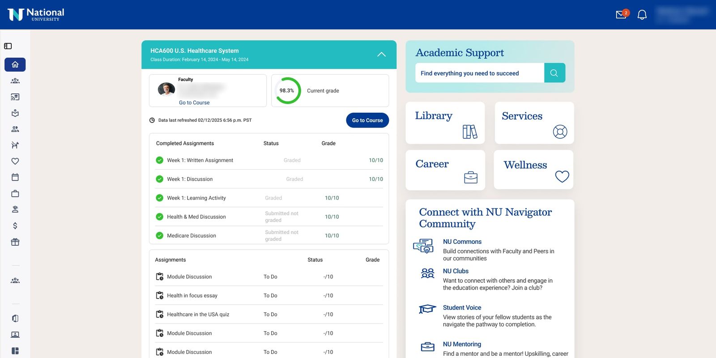This screenshot has height=358, width=716.
Task: Select the Health & Med Discussion row
Action: (x=269, y=217)
